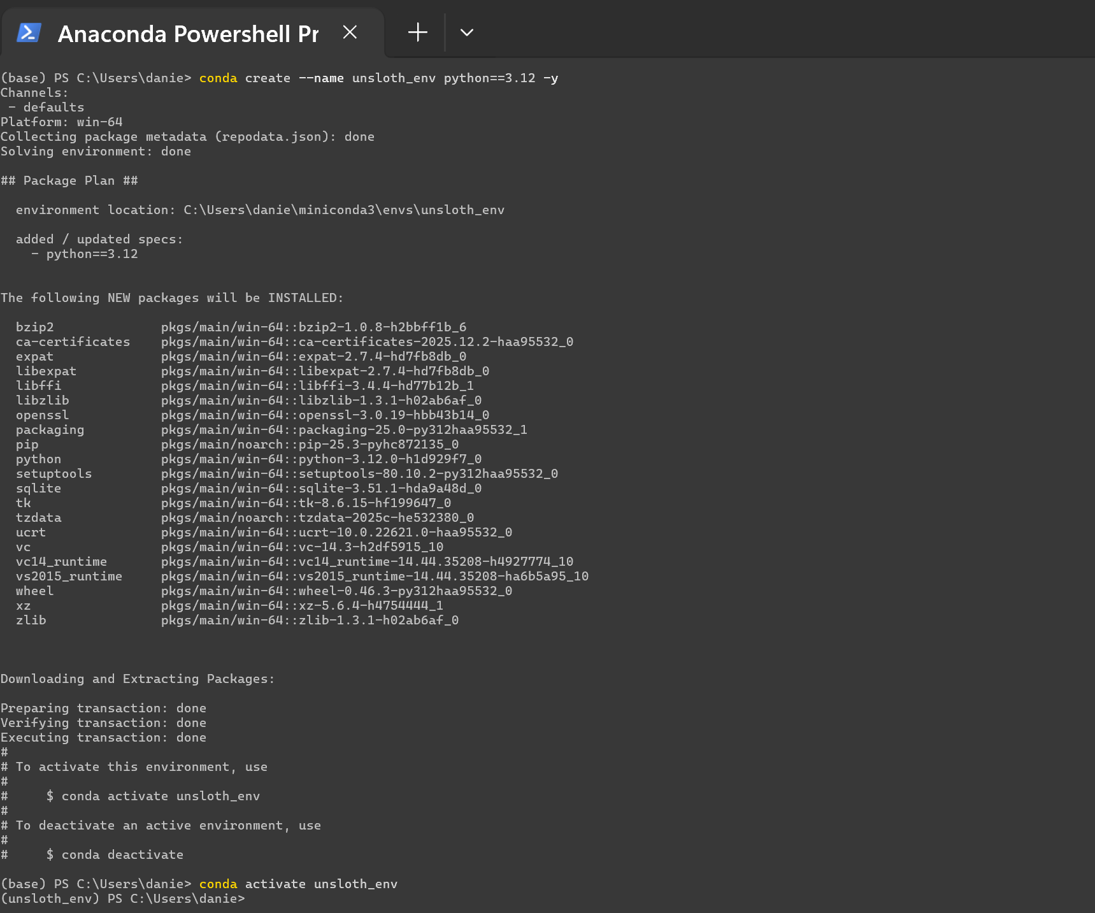Screen dimensions: 1095x913
Task: Close the Anaconda Powershell tab
Action: click(x=350, y=32)
